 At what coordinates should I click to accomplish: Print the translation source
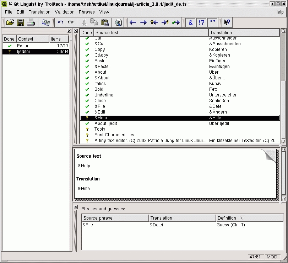click(x=31, y=22)
